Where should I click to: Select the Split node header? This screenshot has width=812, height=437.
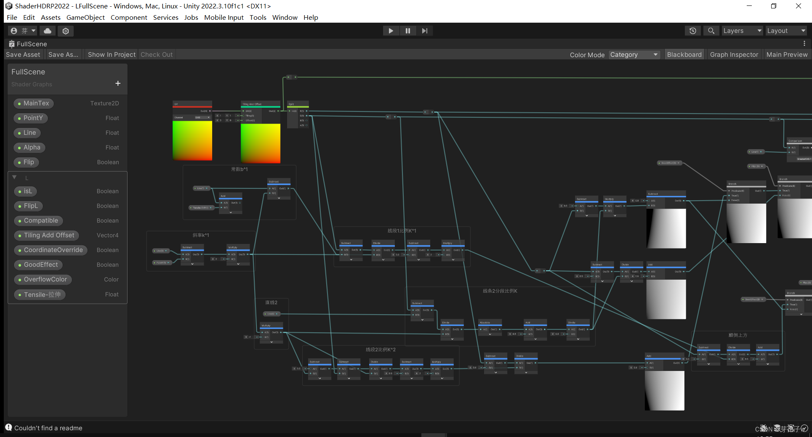tap(298, 104)
